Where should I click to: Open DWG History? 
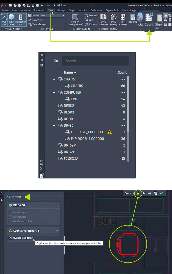coord(113,20)
